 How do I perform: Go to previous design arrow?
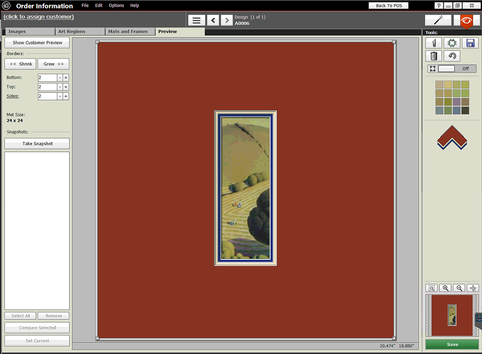(213, 21)
